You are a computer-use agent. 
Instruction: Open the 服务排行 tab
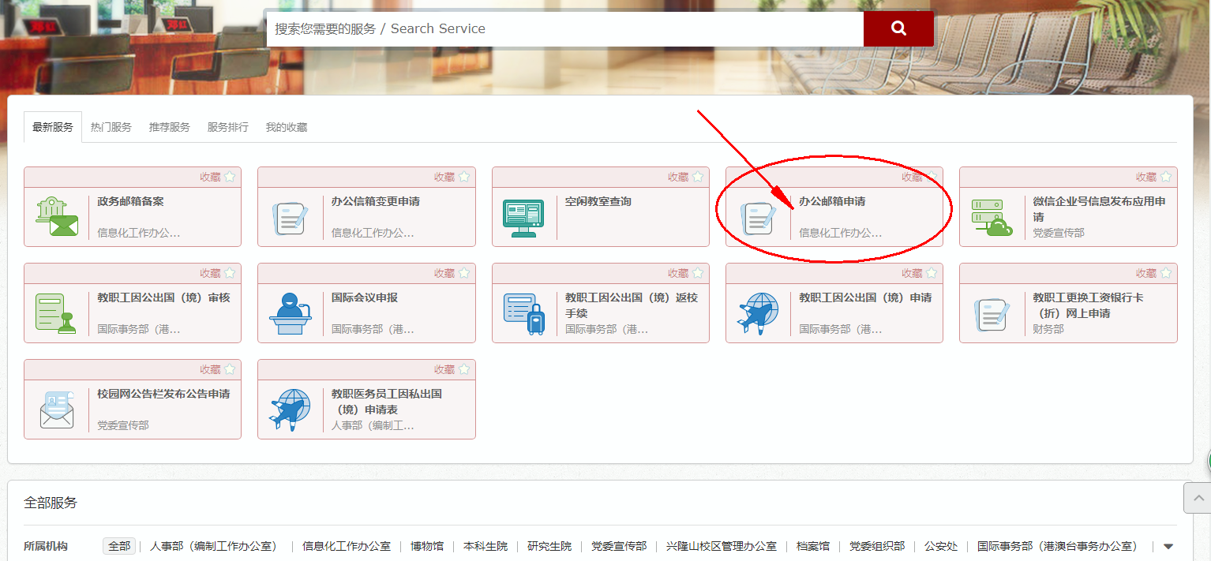[x=227, y=127]
